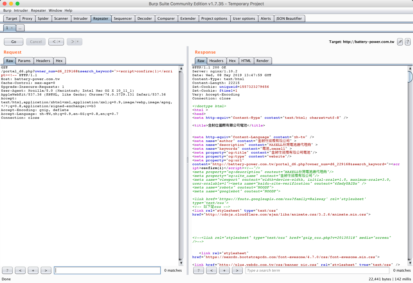Show response Hex view

pyautogui.click(x=232, y=61)
